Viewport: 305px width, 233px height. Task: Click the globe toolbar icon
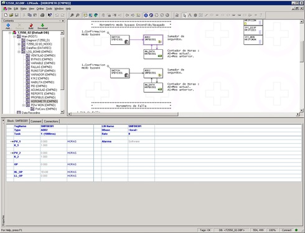[96, 15]
